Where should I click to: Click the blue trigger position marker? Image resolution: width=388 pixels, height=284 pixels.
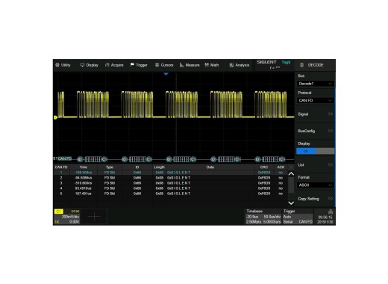pyautogui.click(x=166, y=74)
